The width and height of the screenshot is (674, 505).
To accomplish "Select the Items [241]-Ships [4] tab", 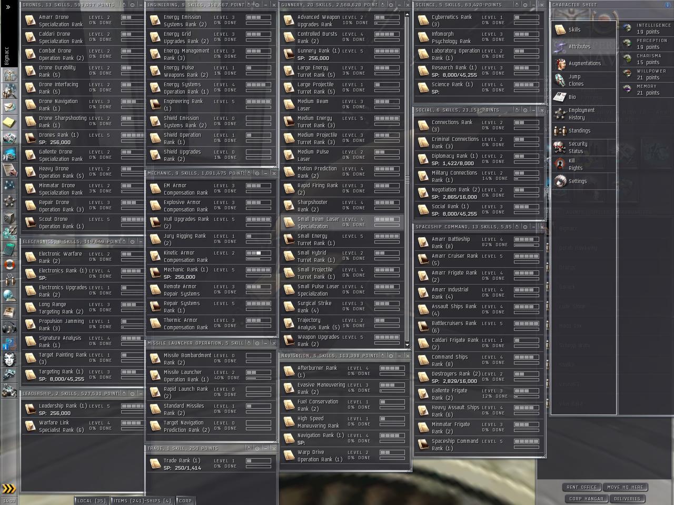I will point(142,501).
